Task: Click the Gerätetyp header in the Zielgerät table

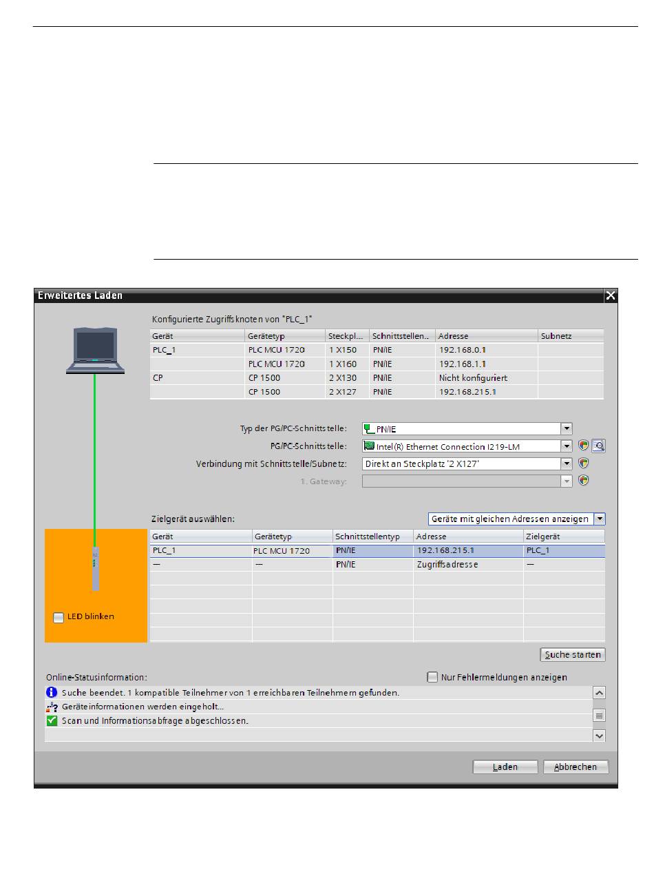Action: [293, 536]
